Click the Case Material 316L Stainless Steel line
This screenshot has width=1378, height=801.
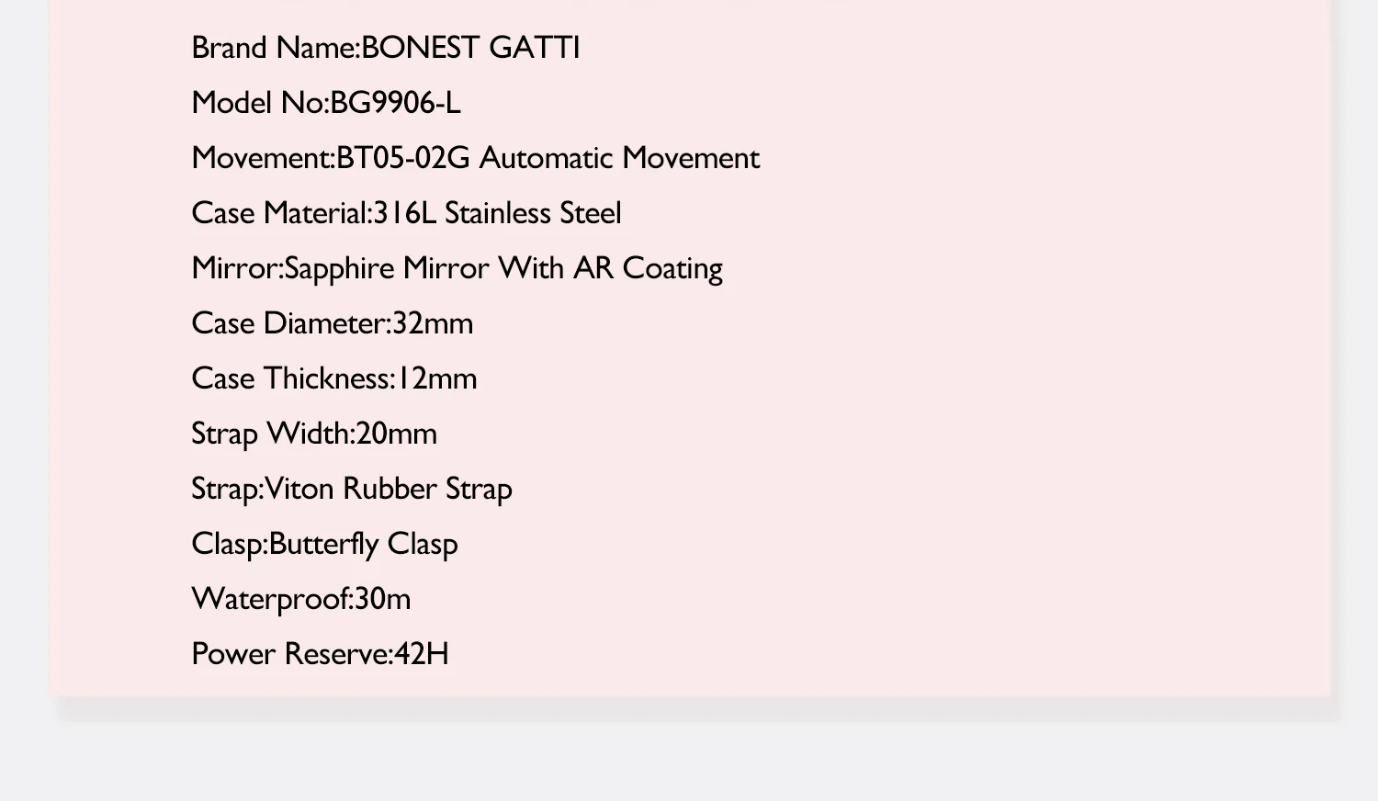pyautogui.click(x=406, y=213)
